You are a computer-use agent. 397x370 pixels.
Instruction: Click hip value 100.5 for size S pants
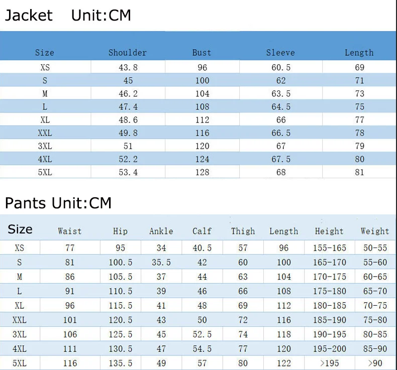pyautogui.click(x=121, y=262)
